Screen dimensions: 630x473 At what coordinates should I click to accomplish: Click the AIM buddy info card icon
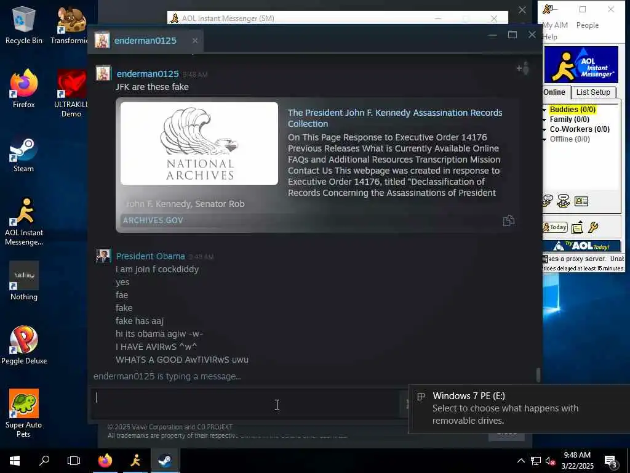(581, 201)
